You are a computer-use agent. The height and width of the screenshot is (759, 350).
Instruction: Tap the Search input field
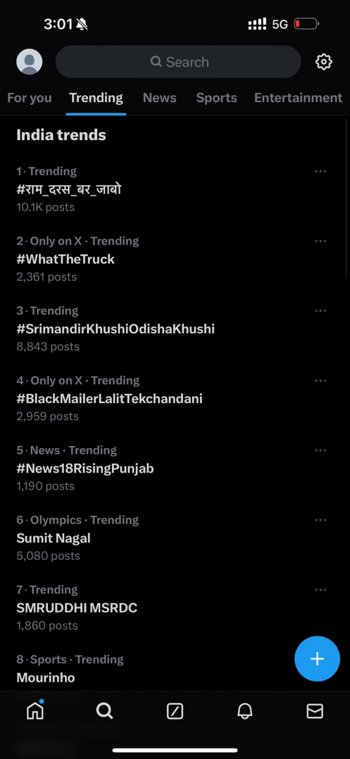[x=178, y=62]
